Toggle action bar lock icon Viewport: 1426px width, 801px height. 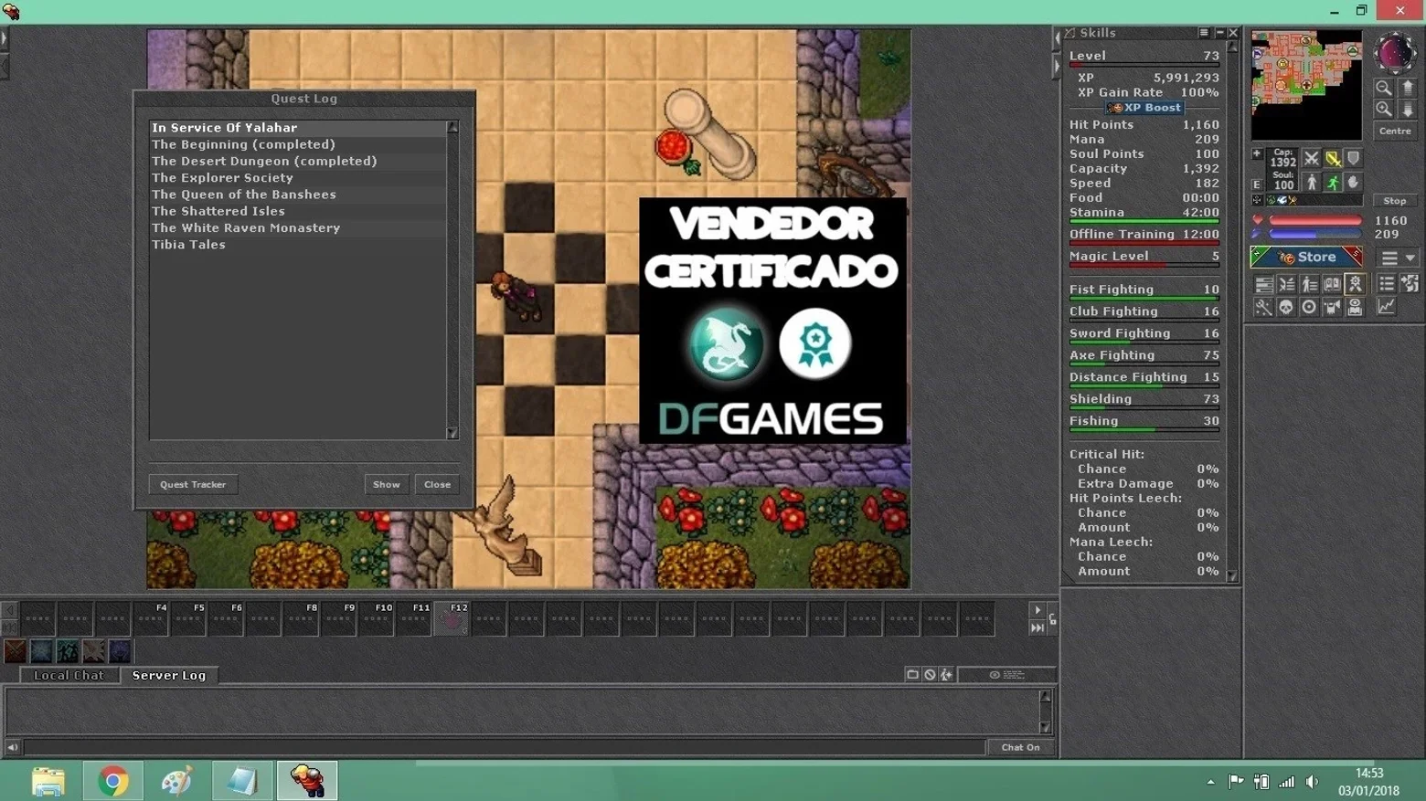pos(1053,619)
